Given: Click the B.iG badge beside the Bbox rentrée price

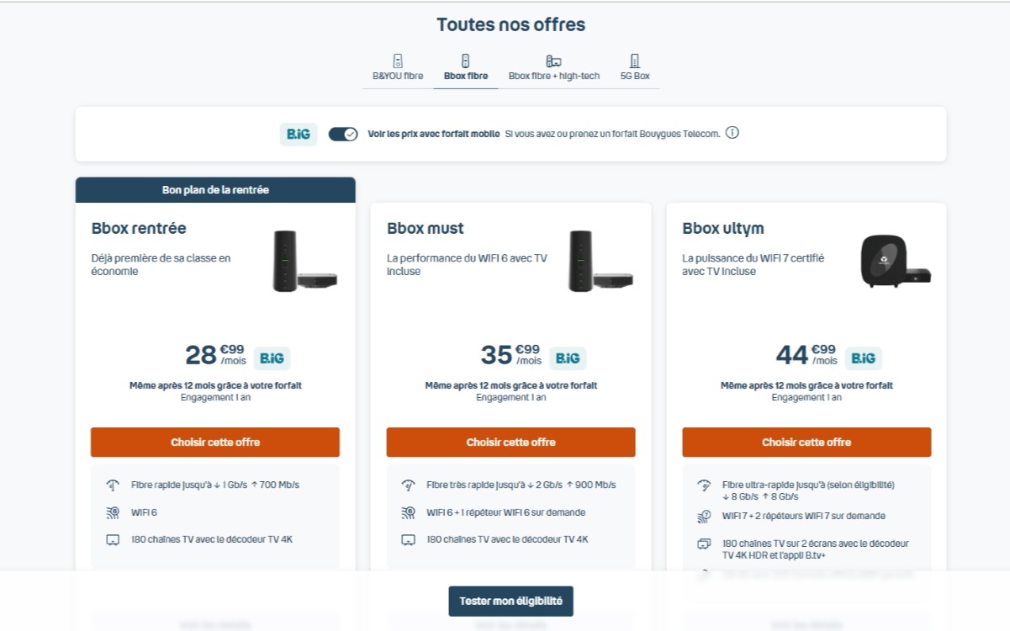Looking at the screenshot, I should click(273, 358).
